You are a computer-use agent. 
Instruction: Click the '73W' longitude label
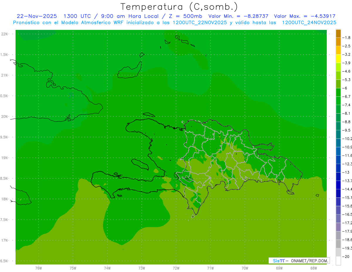tap(141, 268)
